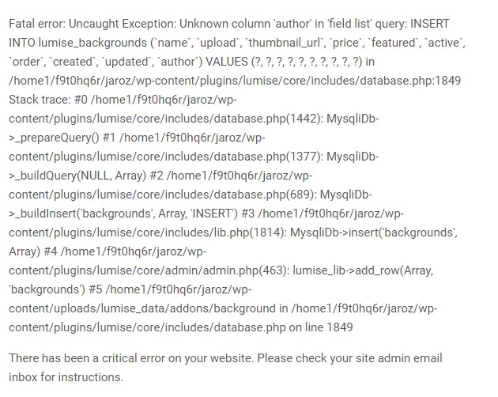Click the `thumbnail_url` column name

pos(285,43)
